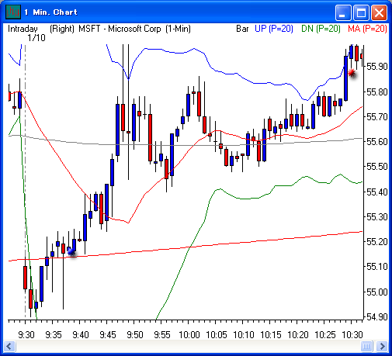Image resolution: width=392 pixels, height=356 pixels.
Task: Click the '1 Min. Chart' window title
Action: (51, 12)
